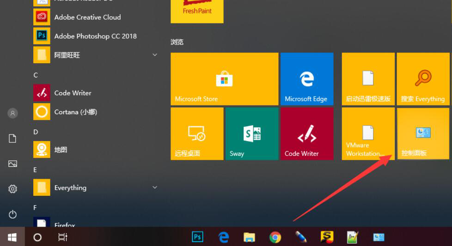Jump to letter C section header
452x246 pixels.
click(x=36, y=75)
